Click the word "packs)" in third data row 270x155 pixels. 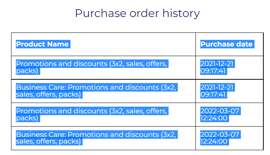(x=27, y=118)
